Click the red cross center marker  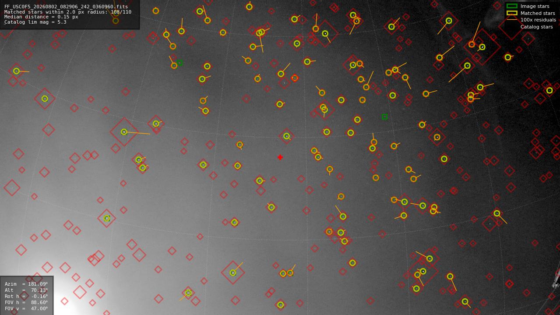click(280, 157)
